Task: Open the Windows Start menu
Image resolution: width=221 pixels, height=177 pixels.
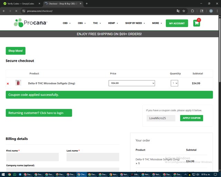Action: [x=3, y=175]
